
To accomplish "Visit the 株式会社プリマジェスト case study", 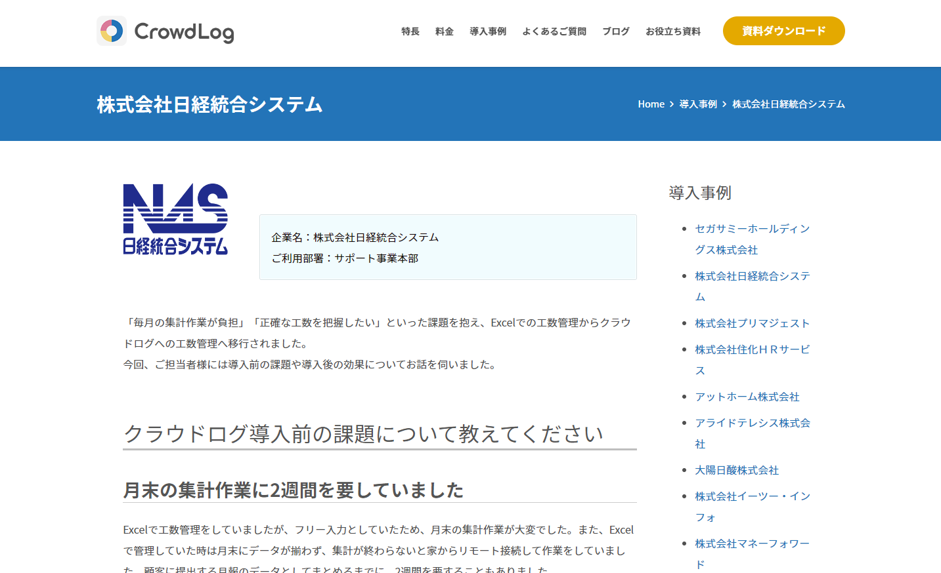I will click(752, 323).
